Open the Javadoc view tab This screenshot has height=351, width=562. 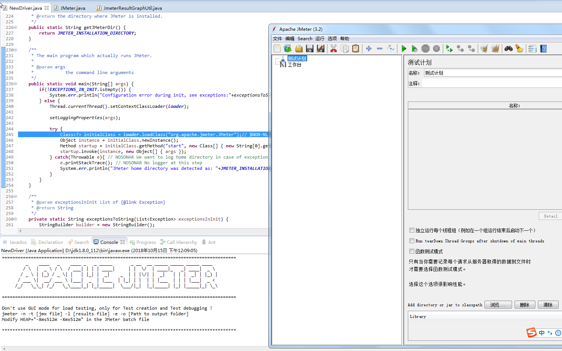[15, 242]
